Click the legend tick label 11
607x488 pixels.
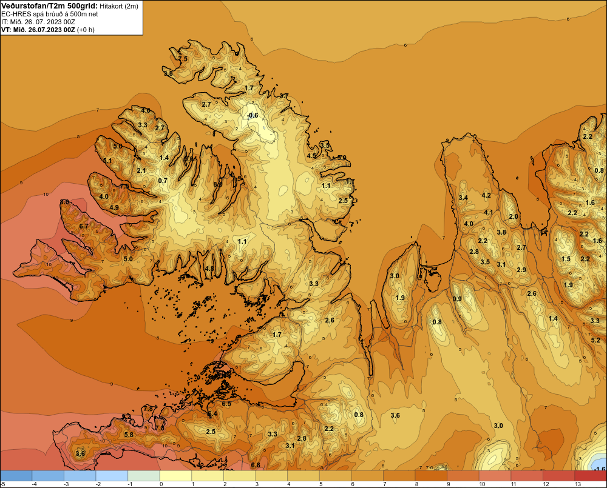514,484
